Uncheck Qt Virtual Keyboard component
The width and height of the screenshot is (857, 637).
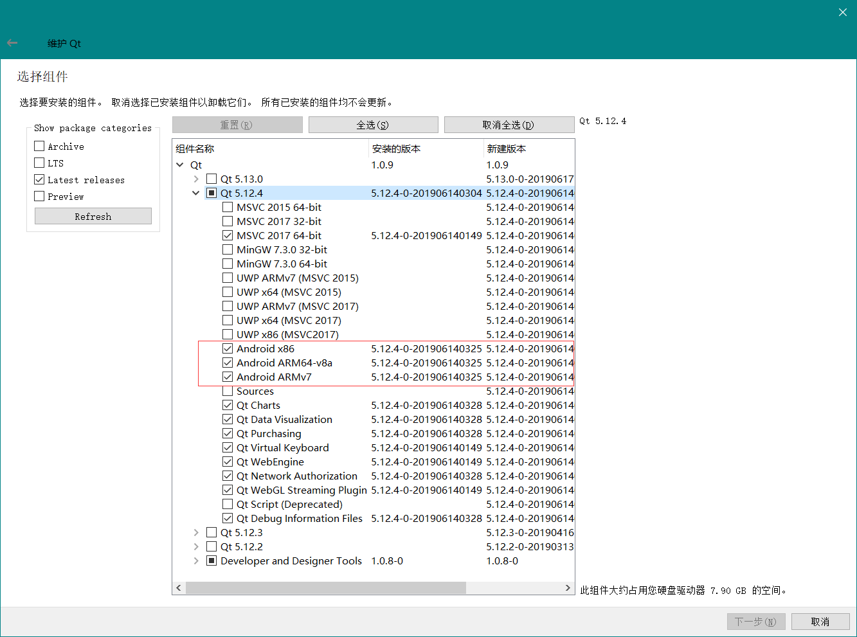tap(228, 447)
